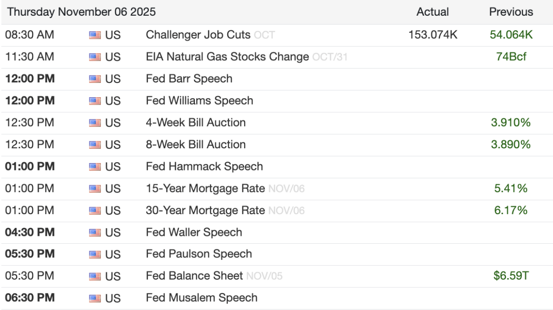
Task: Open the Fed Paulson Speech event
Action: [x=199, y=254]
